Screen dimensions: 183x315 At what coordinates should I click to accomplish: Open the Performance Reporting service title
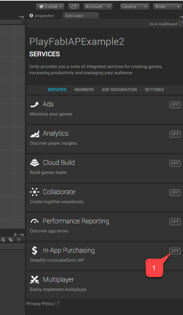click(x=76, y=221)
